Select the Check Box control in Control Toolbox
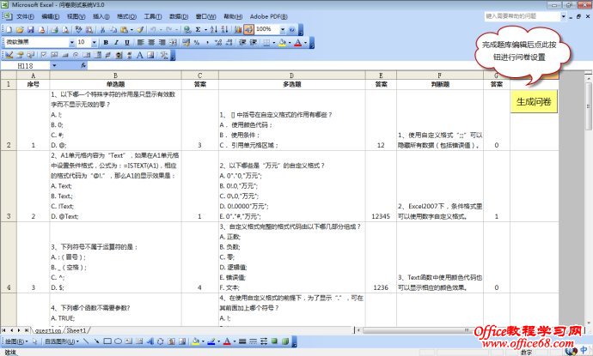 pyautogui.click(x=44, y=55)
